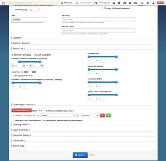
Task: Click Annual Email Send Frequency minimum field
Action: [91, 99]
